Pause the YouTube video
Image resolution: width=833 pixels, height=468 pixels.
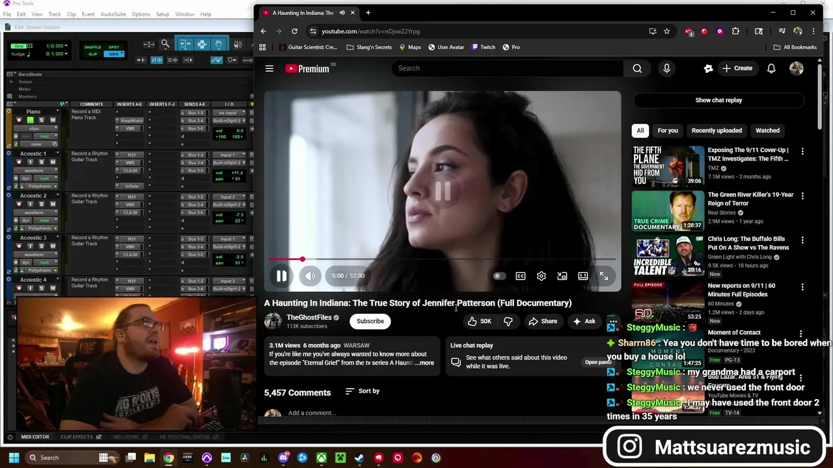(x=281, y=276)
